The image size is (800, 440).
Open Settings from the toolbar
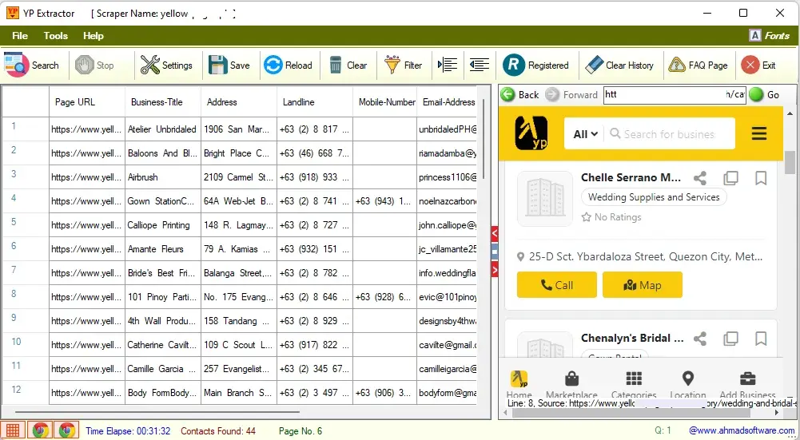pos(166,65)
